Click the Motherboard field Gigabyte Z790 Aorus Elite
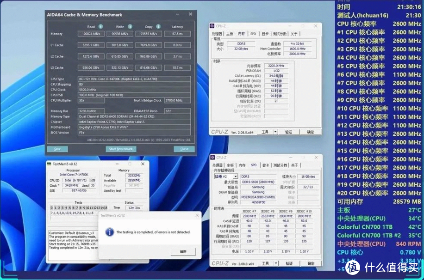The height and width of the screenshot is (280, 424). [134, 127]
